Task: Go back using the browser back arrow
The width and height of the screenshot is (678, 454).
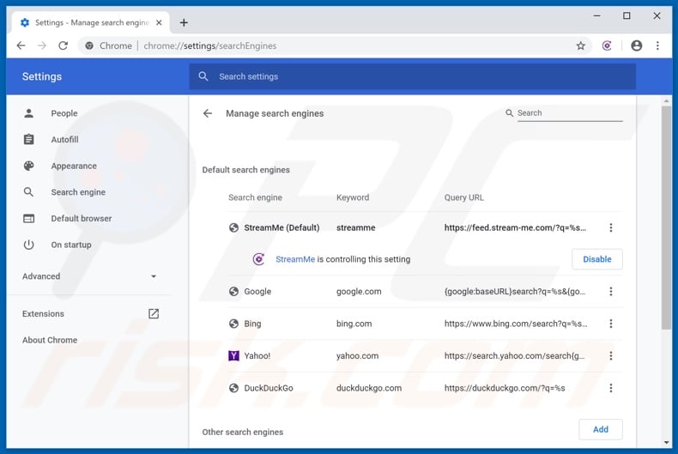Action: click(x=21, y=45)
